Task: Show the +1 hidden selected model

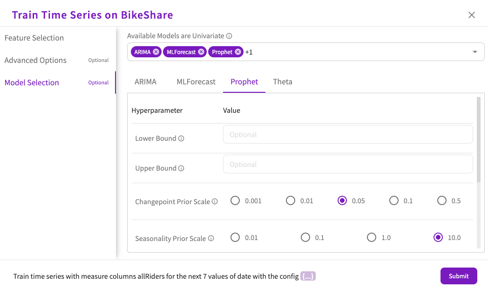Action: click(249, 52)
